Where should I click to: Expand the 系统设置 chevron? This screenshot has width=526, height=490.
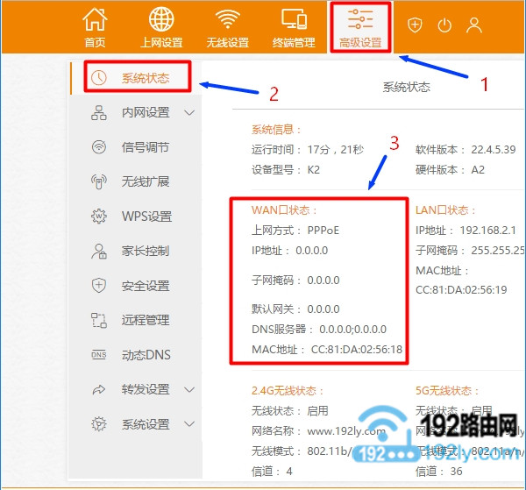[189, 424]
